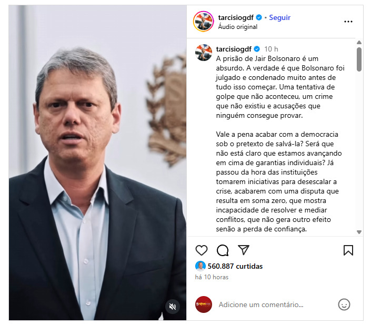This screenshot has height=325, width=371.
Task: Open tarcisiogdf profile from header username
Action: point(236,17)
